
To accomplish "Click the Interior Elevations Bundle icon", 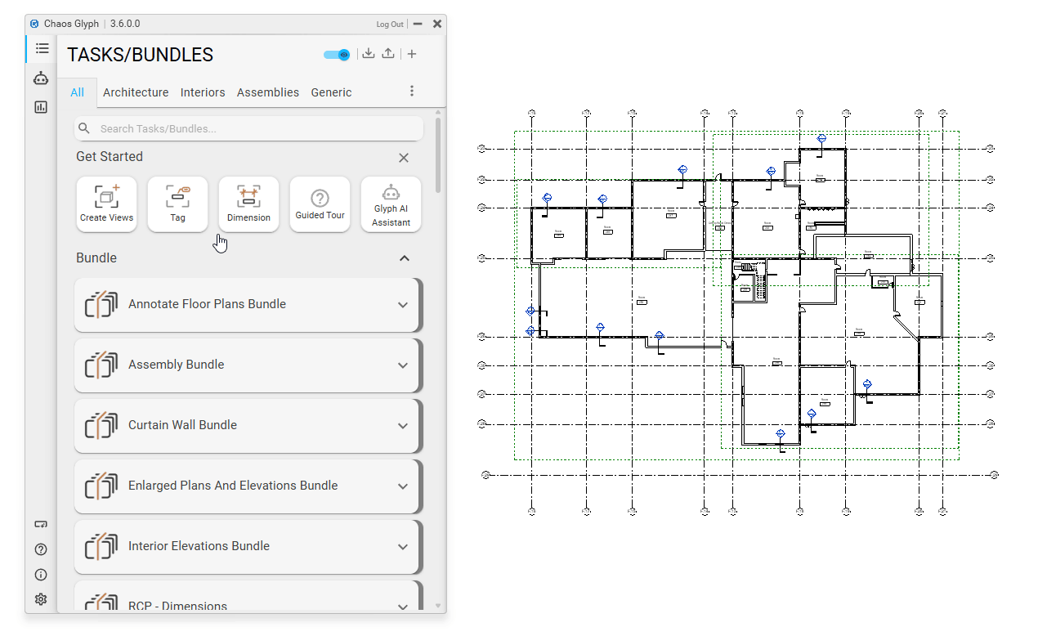I will [101, 547].
